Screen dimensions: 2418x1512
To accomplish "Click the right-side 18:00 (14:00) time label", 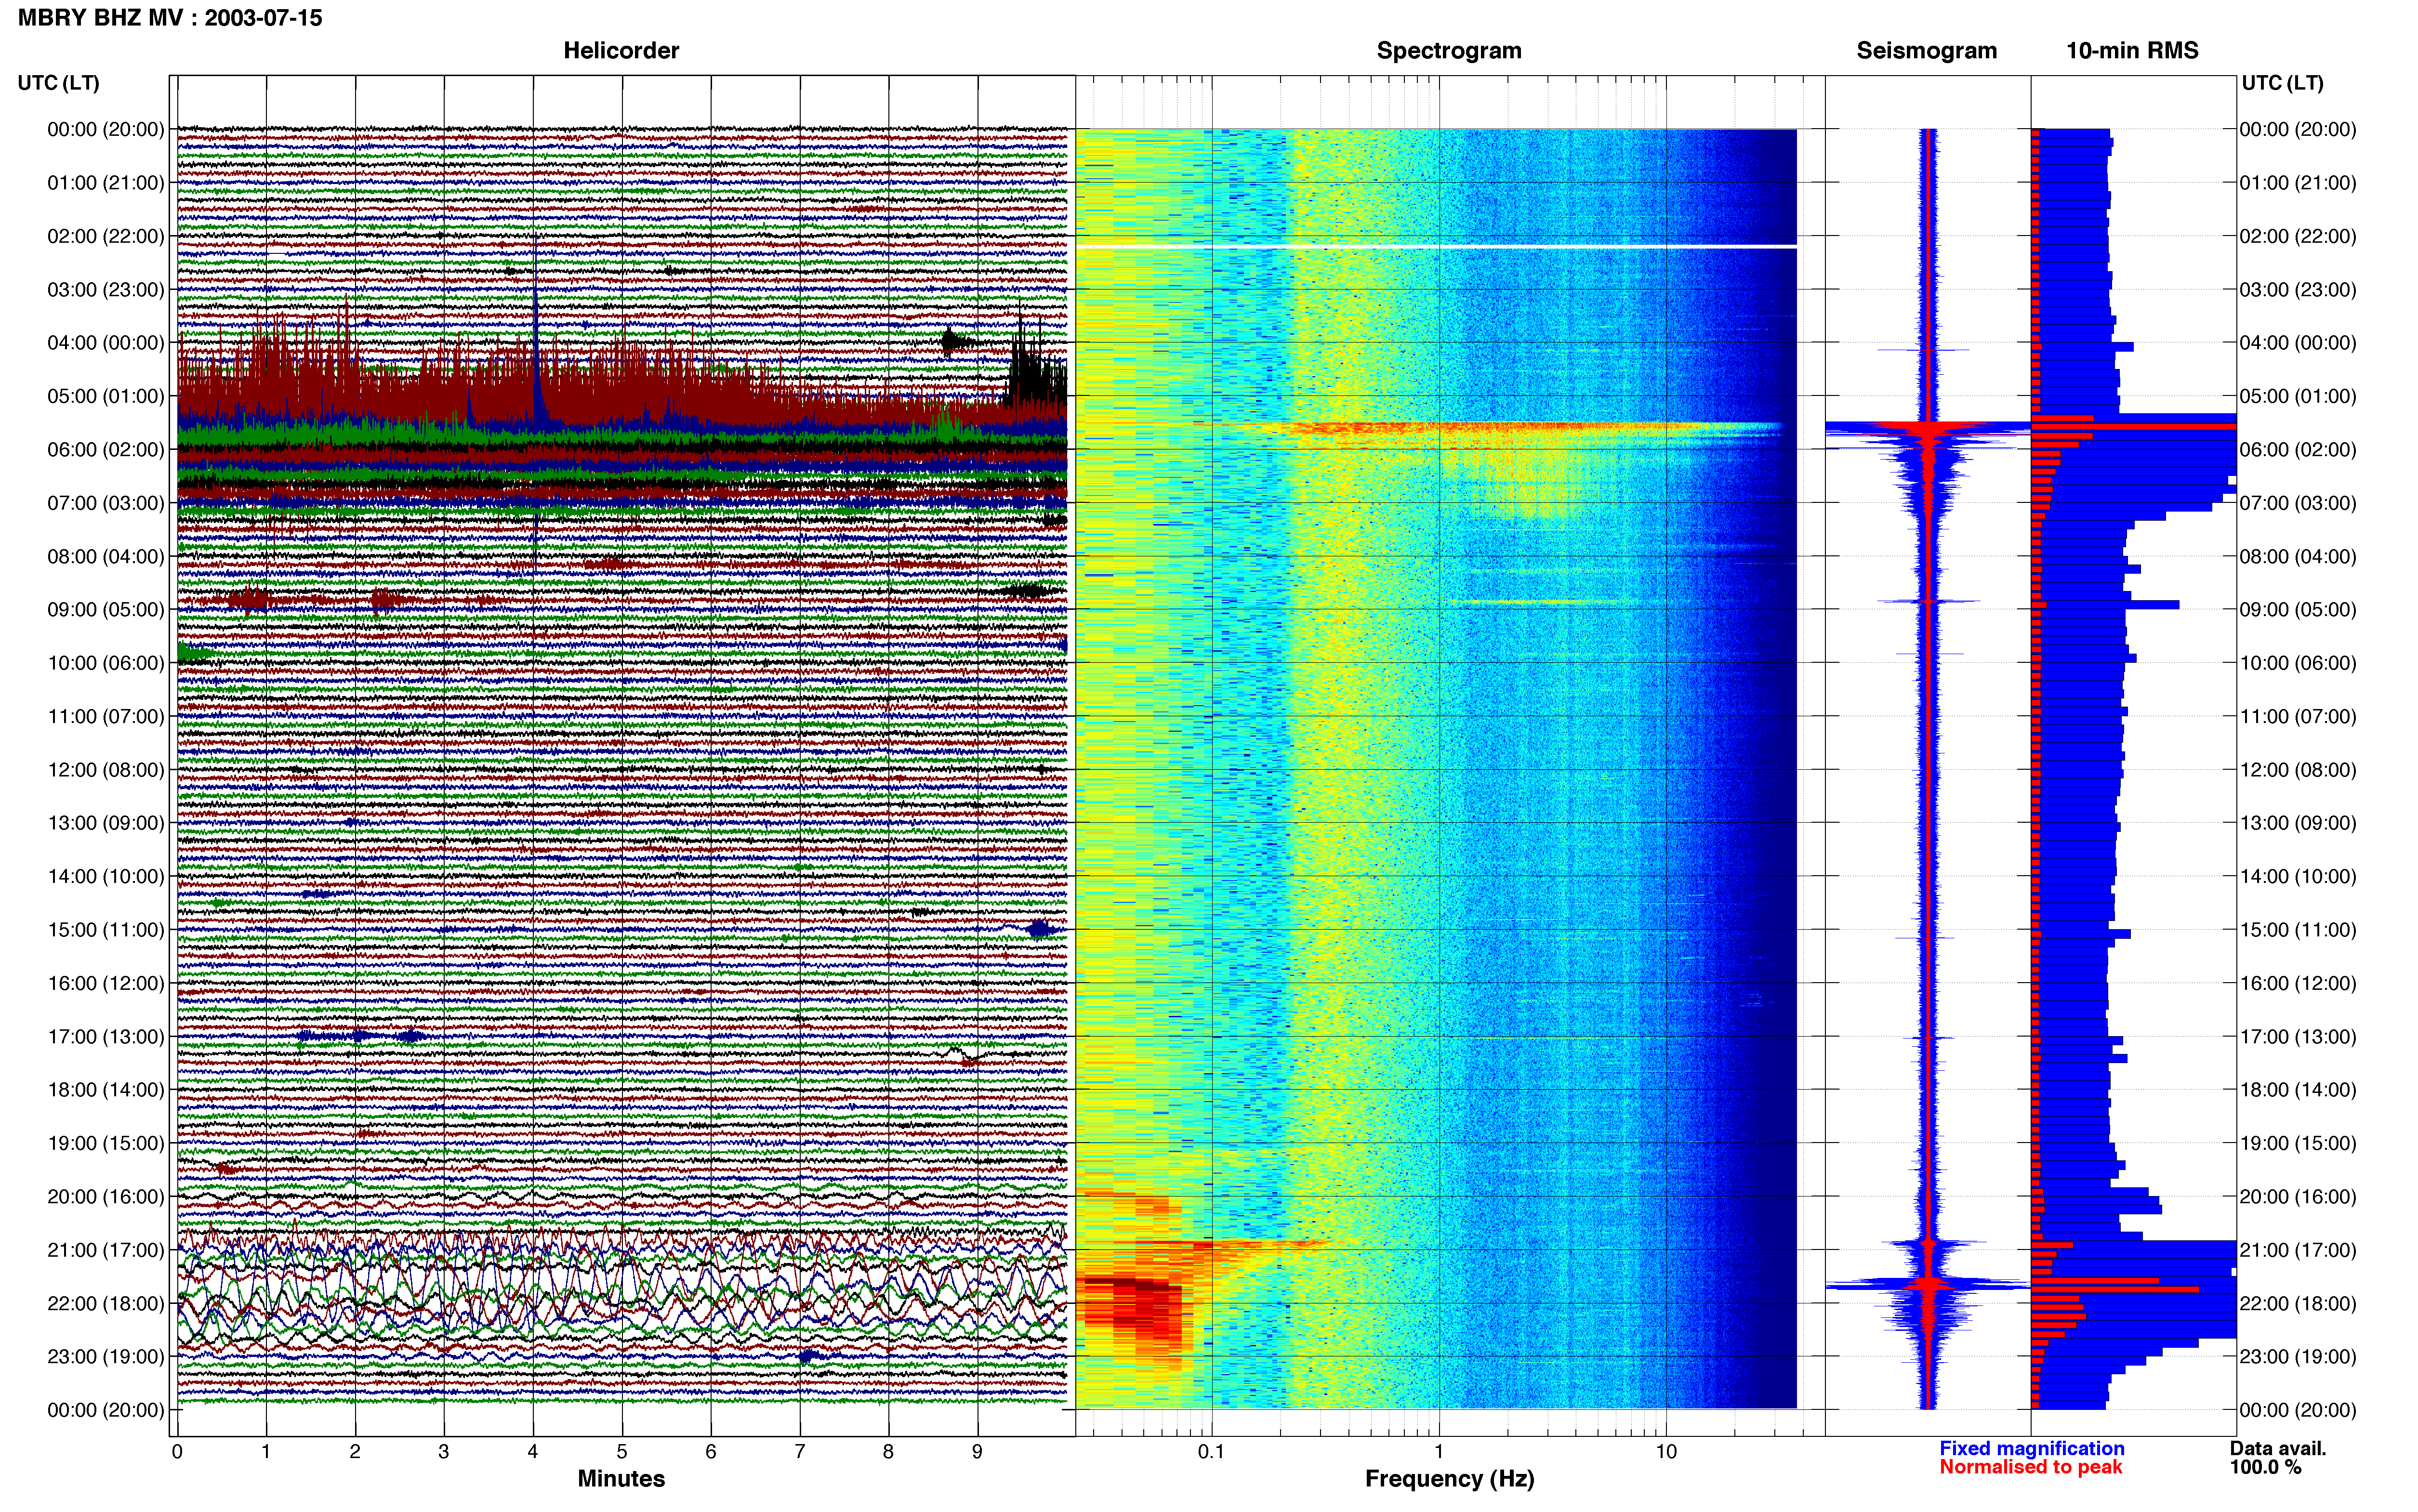I will (x=2298, y=1090).
